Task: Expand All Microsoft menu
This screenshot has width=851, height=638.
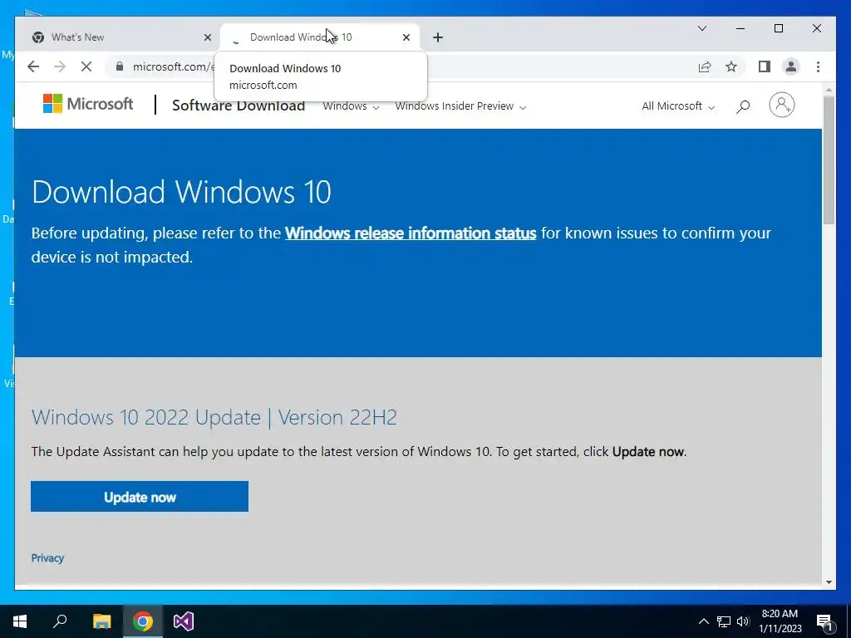Action: tap(678, 106)
